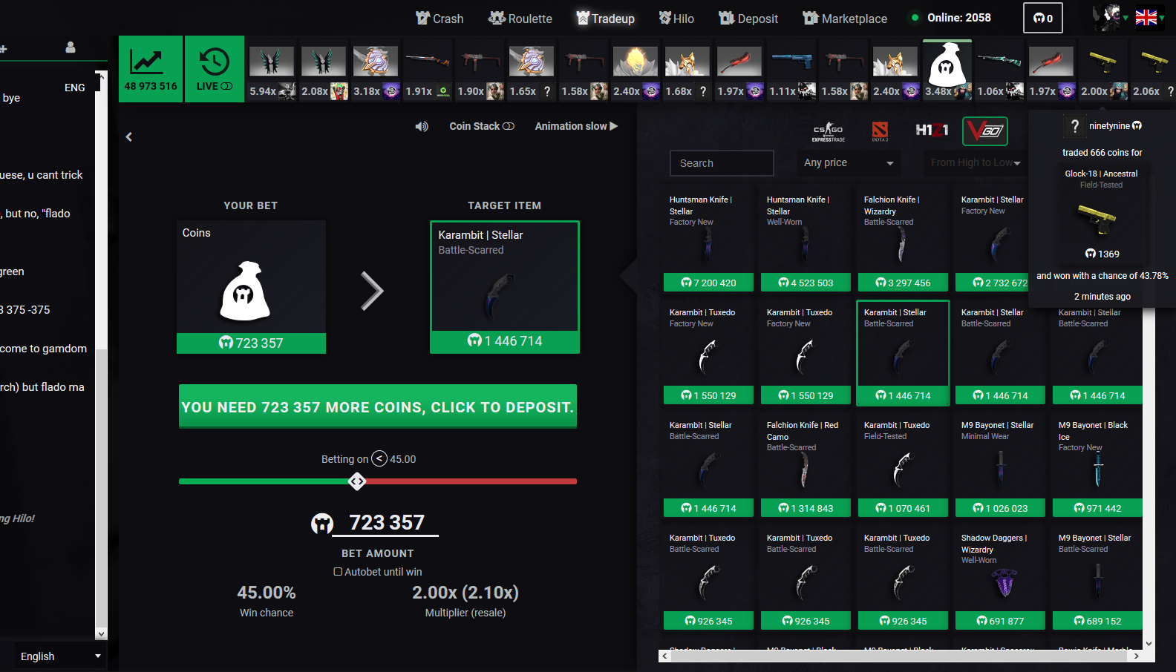Select the Dota 2 inventory icon

[x=880, y=131]
